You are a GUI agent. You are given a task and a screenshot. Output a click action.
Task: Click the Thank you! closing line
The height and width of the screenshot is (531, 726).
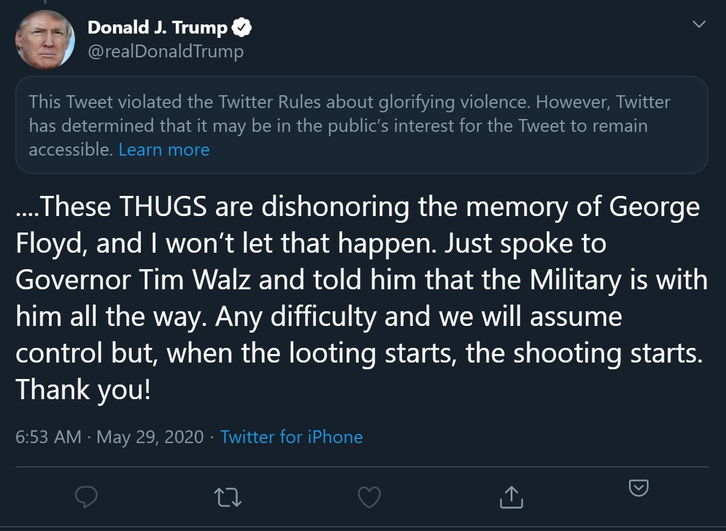point(83,389)
